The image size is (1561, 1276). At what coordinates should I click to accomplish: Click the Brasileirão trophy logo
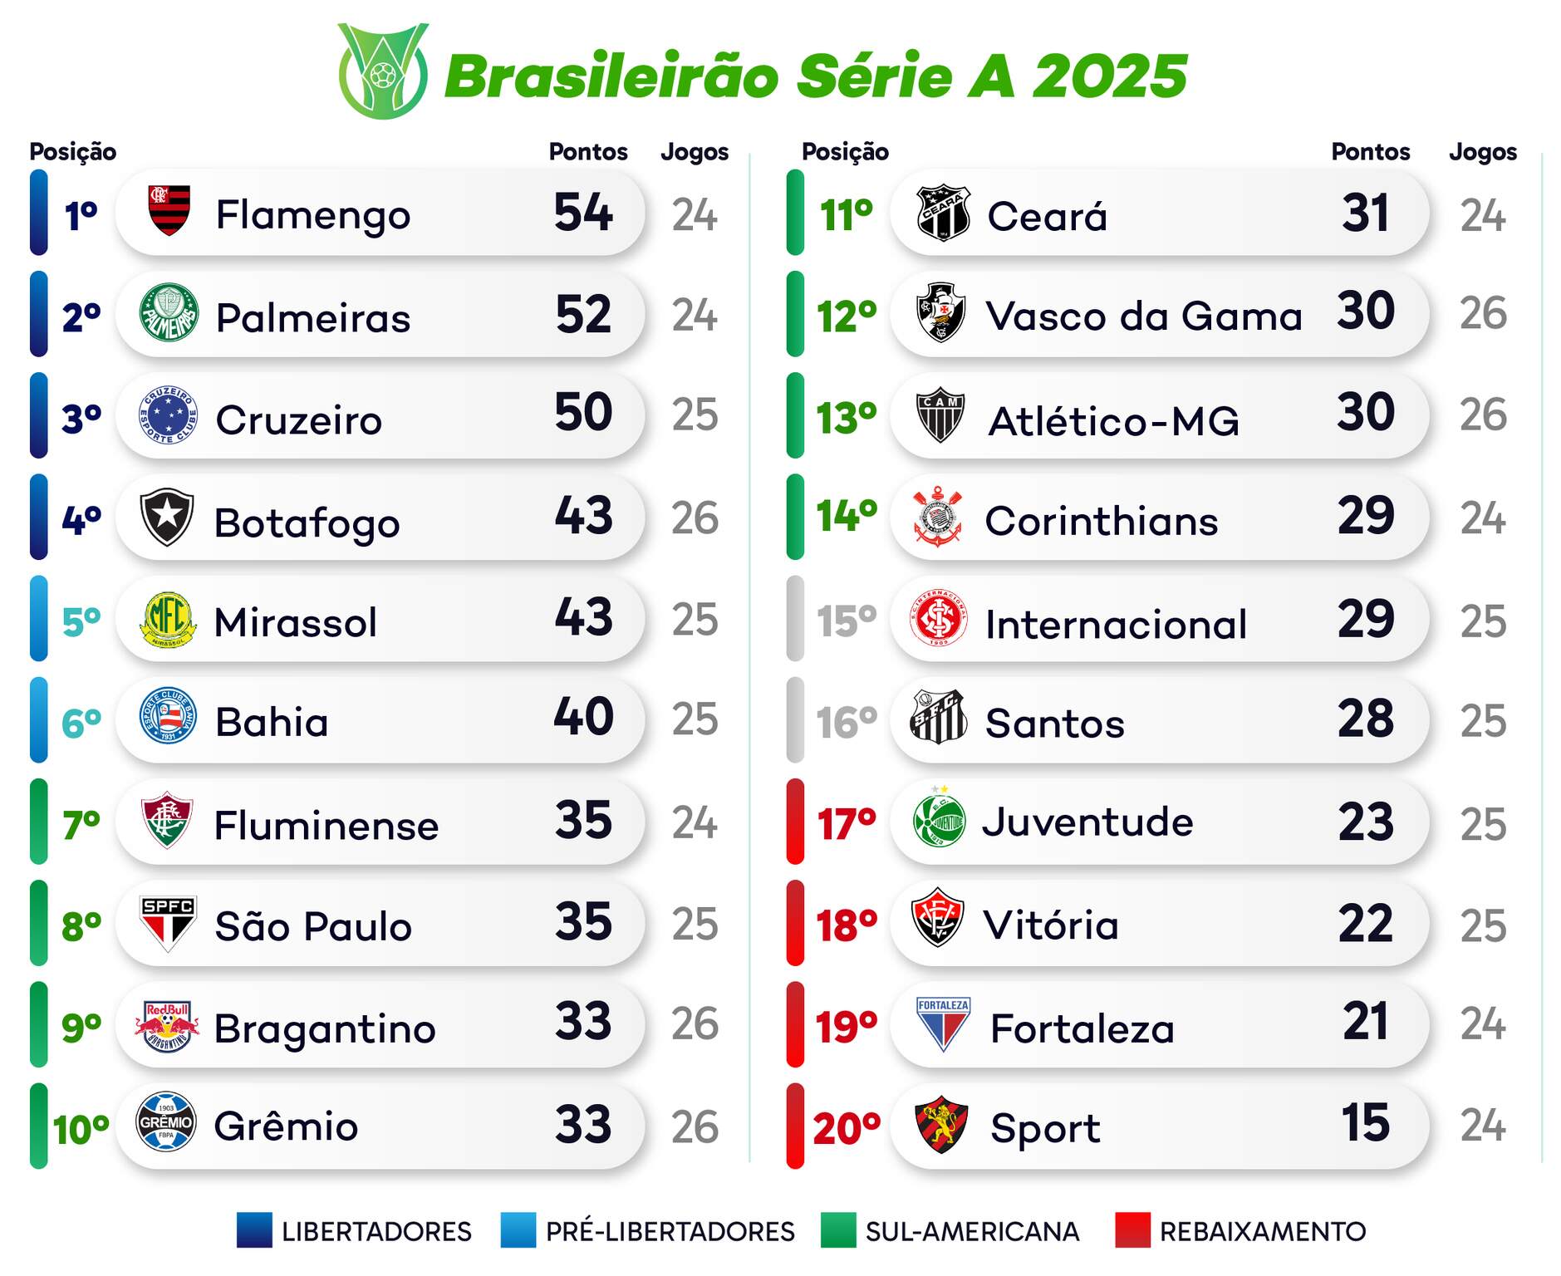pos(382,71)
